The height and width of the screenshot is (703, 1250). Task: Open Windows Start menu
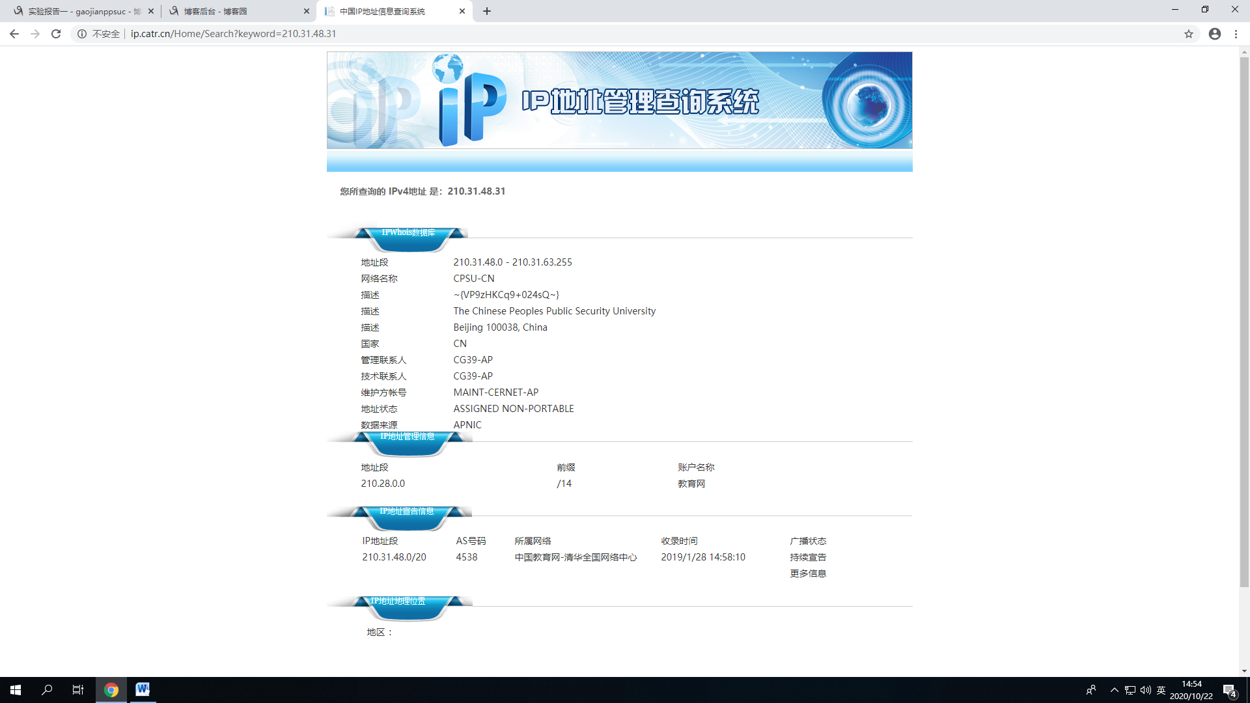[x=16, y=690]
